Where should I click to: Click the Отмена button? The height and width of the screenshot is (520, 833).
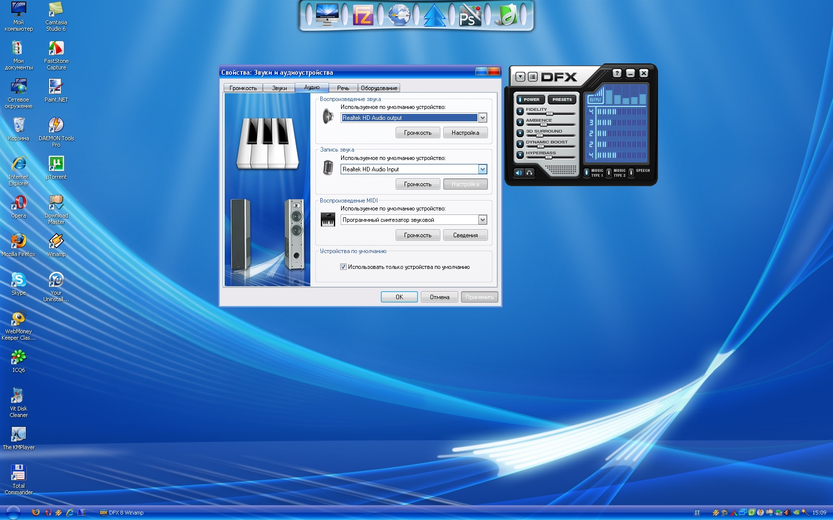point(439,297)
